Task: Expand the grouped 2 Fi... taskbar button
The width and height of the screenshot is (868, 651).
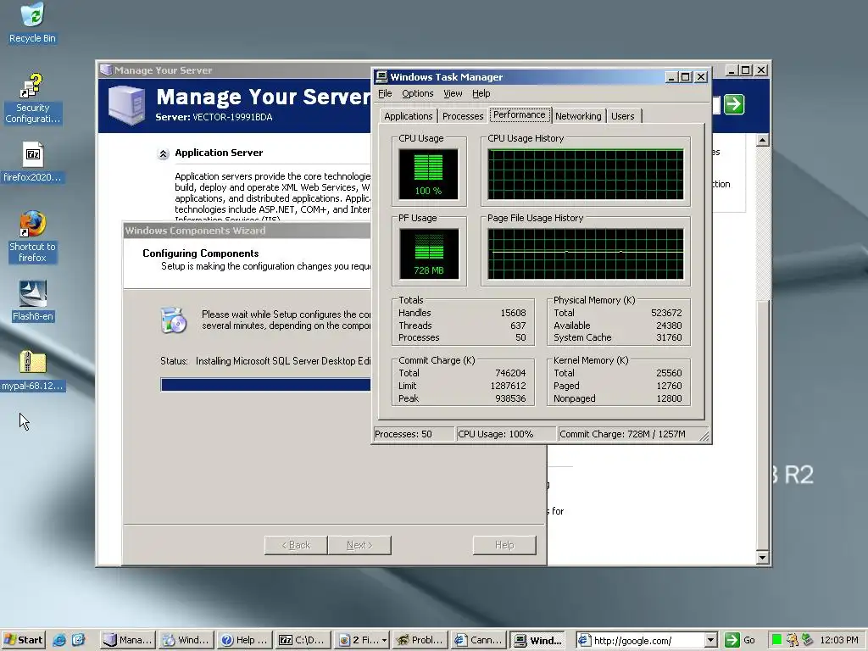Action: [360, 640]
